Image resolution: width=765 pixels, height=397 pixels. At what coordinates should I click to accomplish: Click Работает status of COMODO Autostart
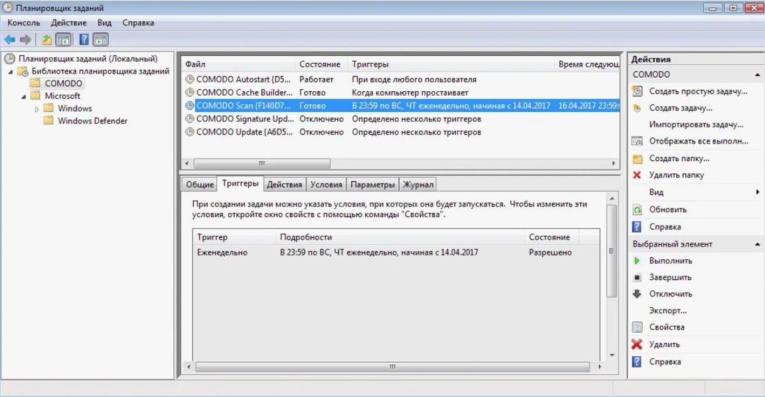coord(316,80)
